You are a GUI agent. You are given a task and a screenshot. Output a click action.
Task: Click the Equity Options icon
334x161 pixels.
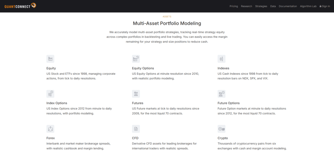[x=136, y=59]
